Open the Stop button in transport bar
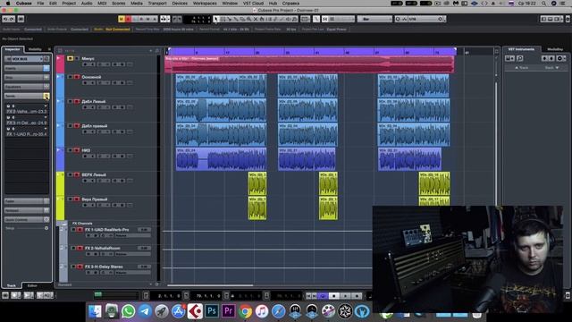 (x=333, y=296)
